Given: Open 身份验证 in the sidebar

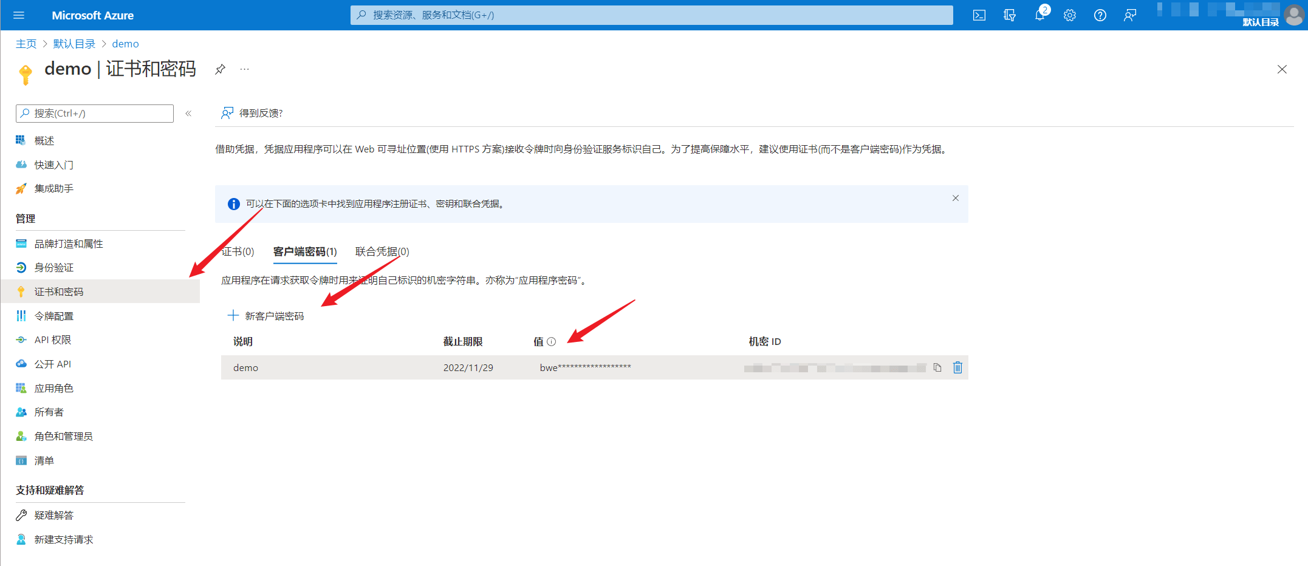Looking at the screenshot, I should [x=53, y=268].
